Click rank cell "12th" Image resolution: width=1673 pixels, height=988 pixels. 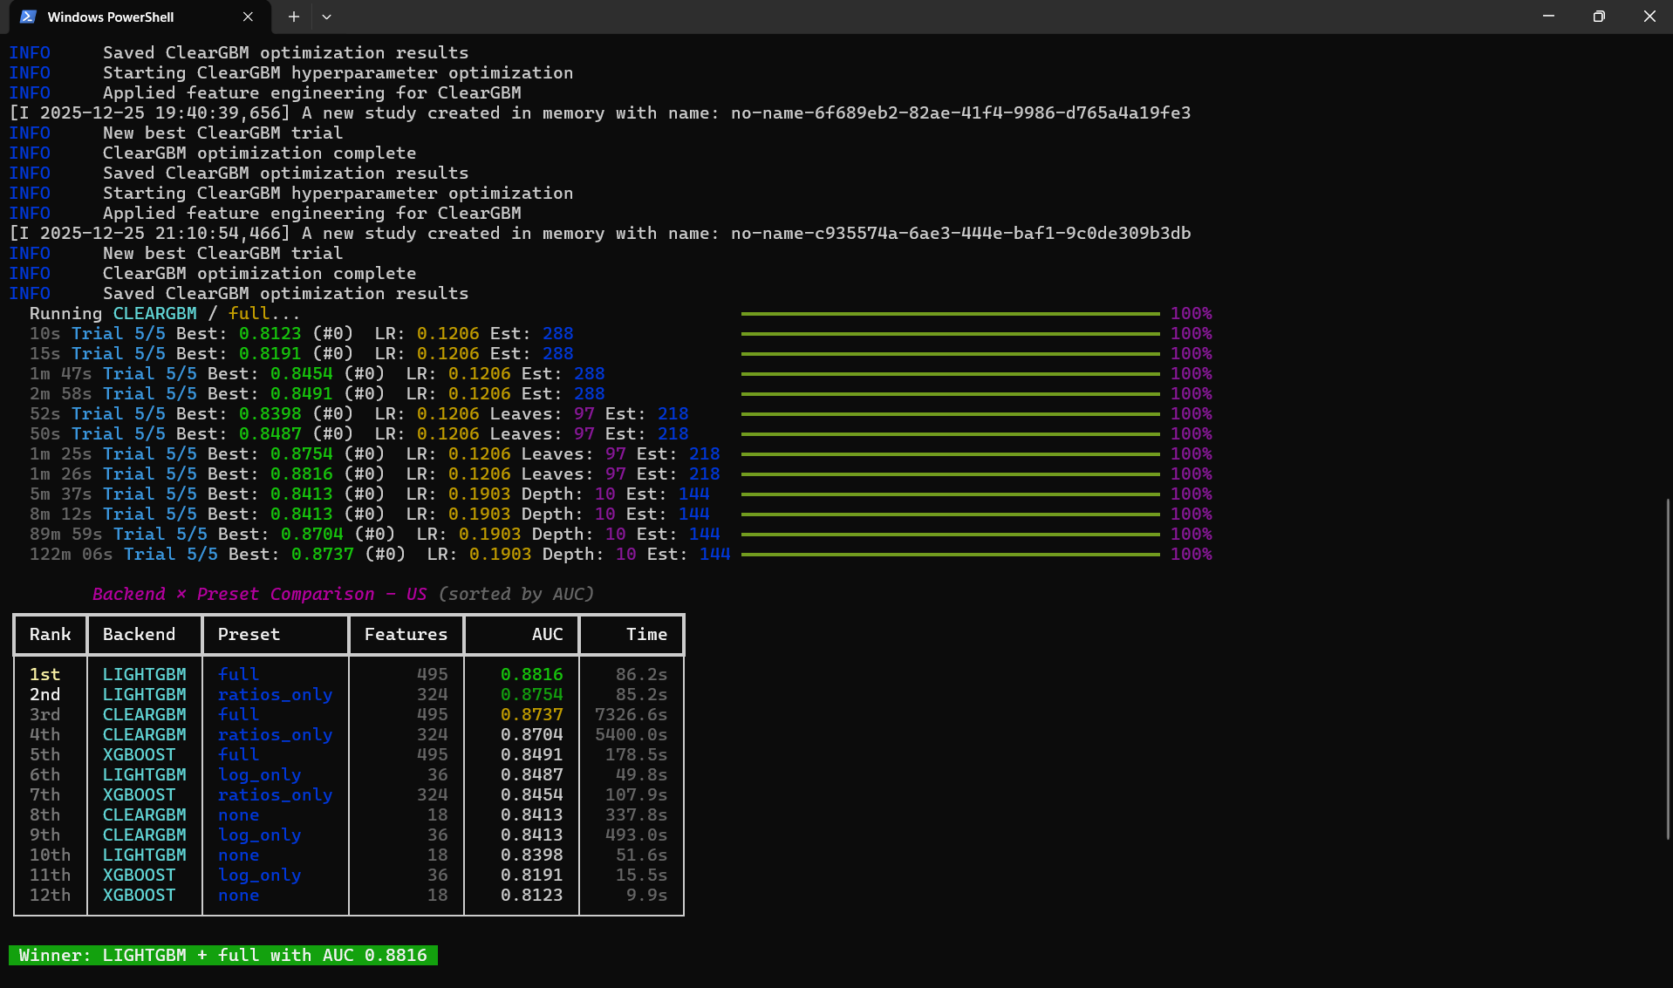click(x=51, y=896)
